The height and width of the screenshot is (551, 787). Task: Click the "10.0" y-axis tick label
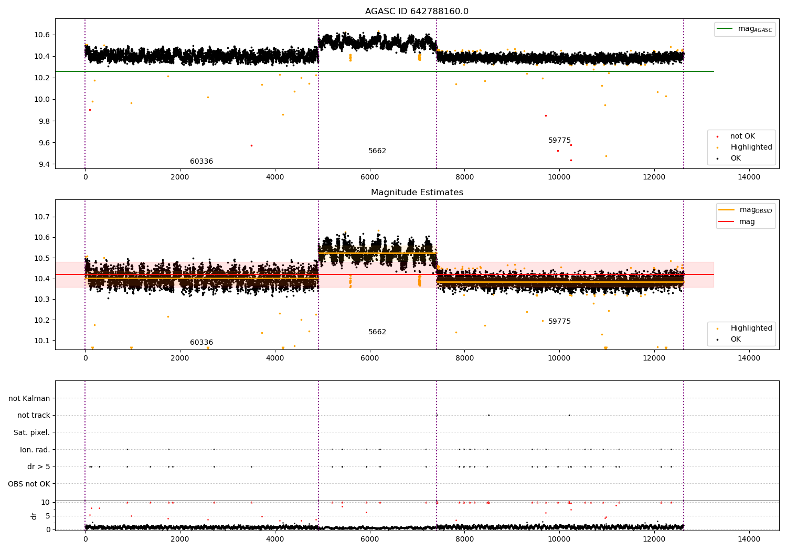click(x=42, y=100)
